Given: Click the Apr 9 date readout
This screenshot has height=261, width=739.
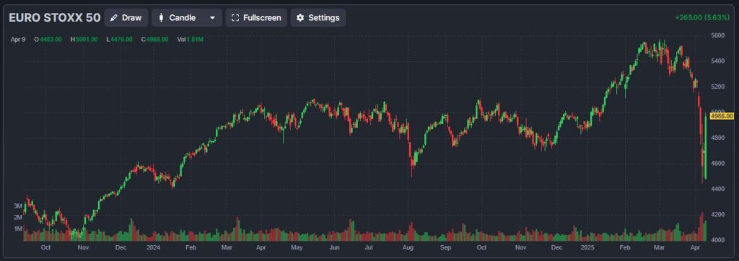Looking at the screenshot, I should [18, 40].
